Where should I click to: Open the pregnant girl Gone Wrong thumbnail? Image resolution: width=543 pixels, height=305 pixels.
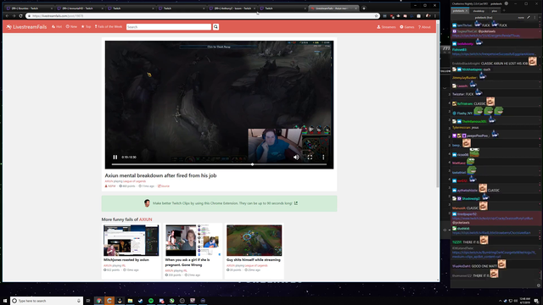pyautogui.click(x=193, y=241)
